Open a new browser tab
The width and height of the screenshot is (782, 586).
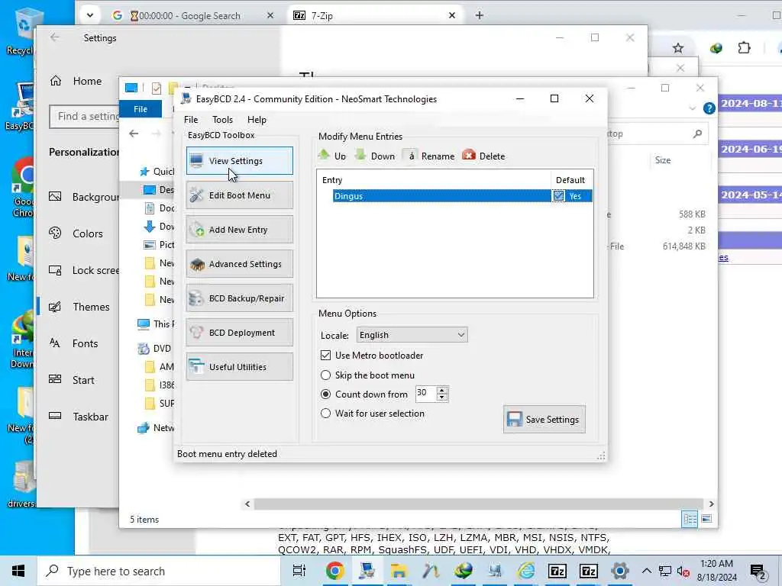click(x=480, y=15)
